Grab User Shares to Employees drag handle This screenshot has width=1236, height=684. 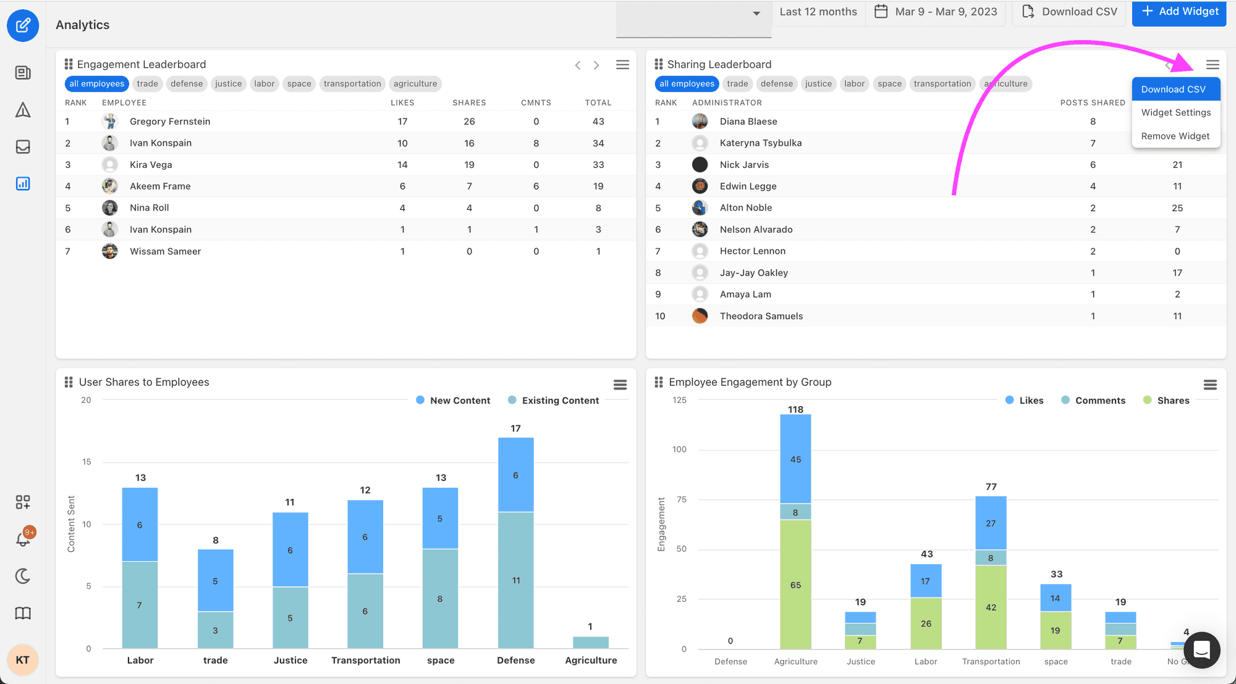tap(69, 382)
